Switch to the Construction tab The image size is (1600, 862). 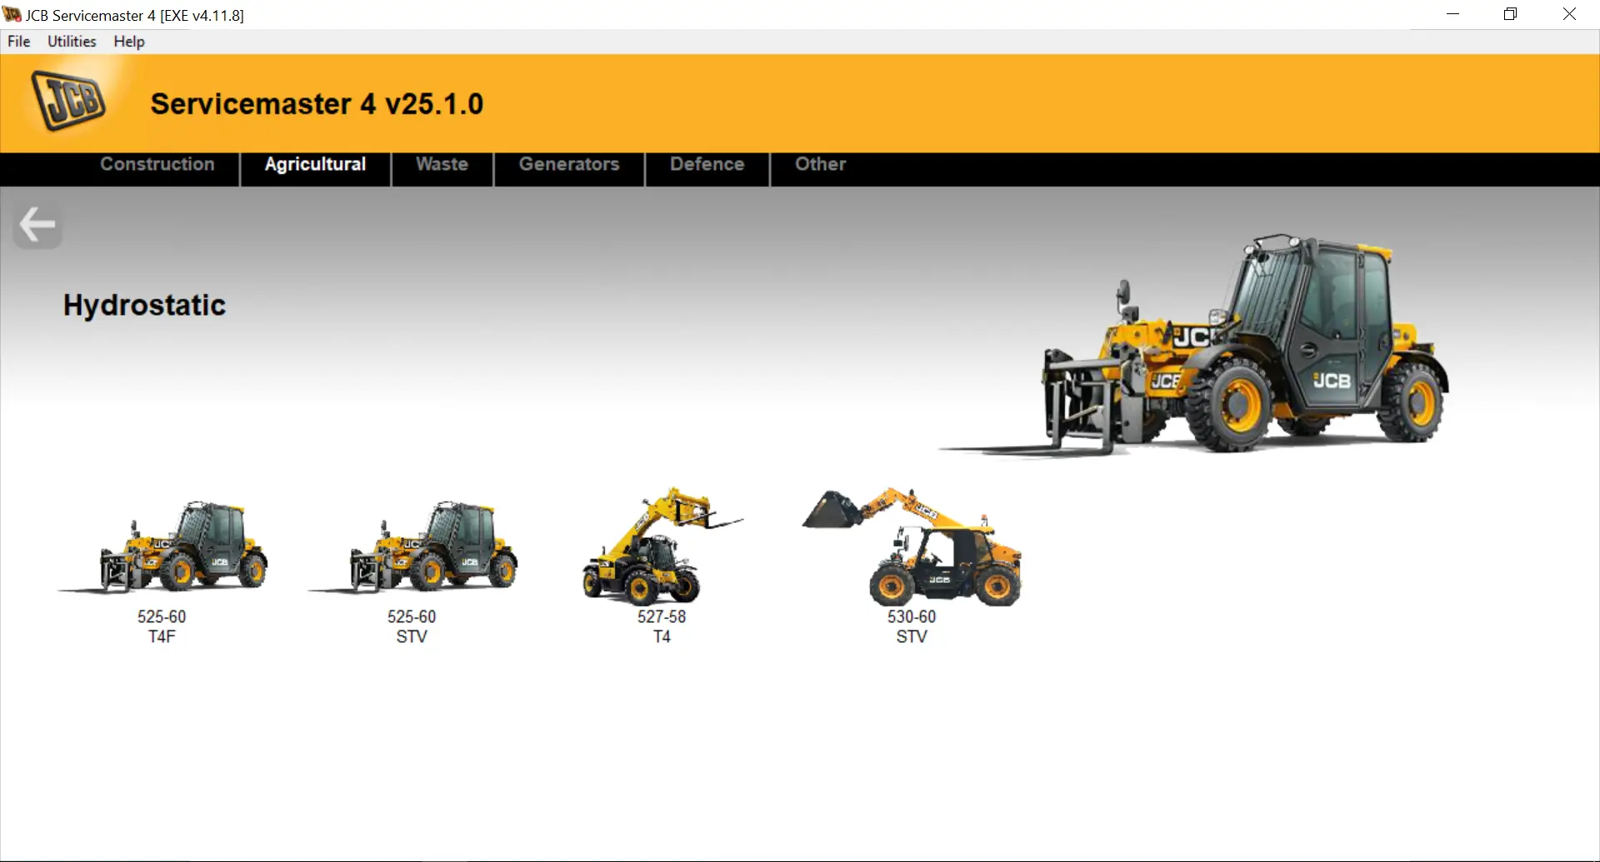pos(157,165)
